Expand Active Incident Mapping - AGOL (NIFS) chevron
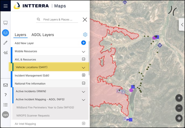 (x=84, y=100)
